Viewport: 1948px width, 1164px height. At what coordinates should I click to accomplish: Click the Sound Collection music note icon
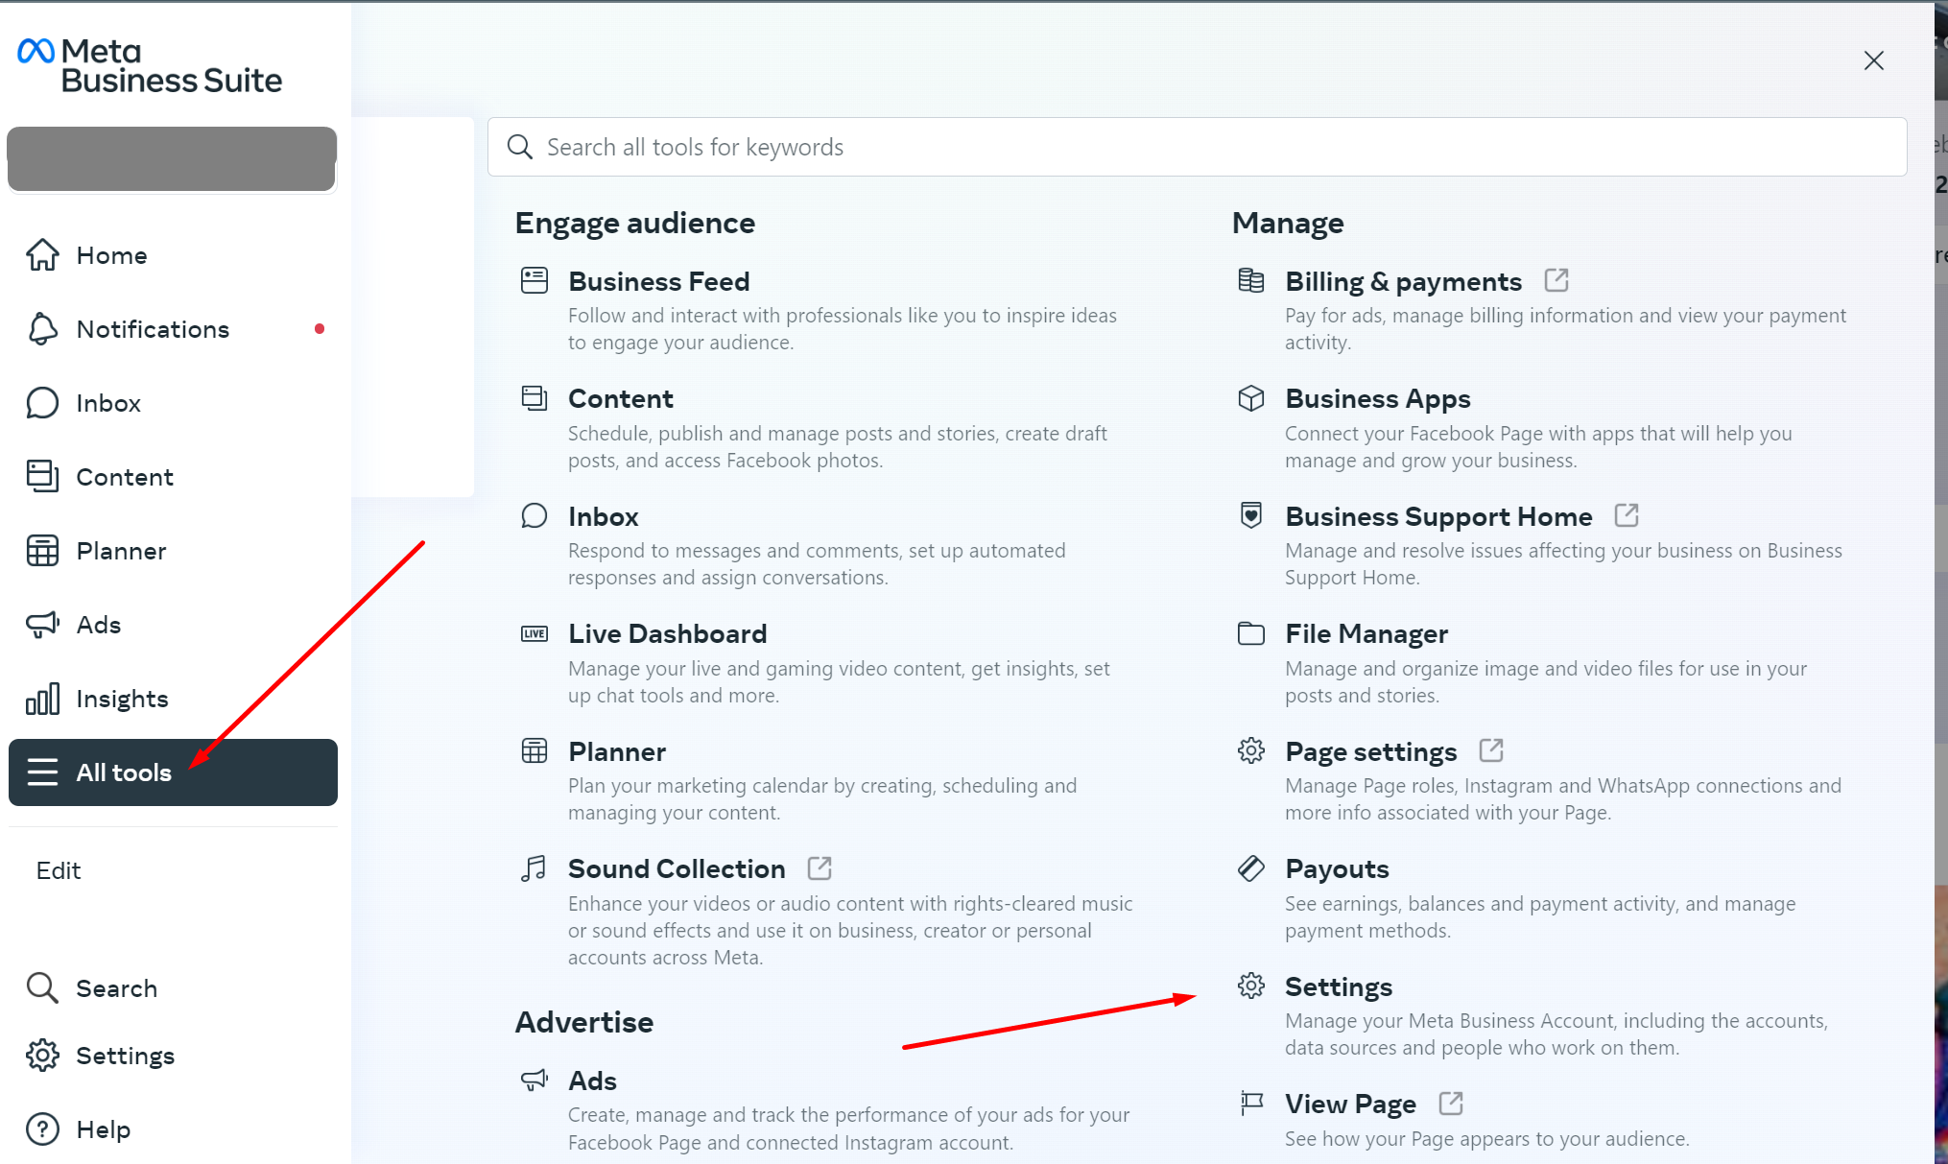point(534,868)
